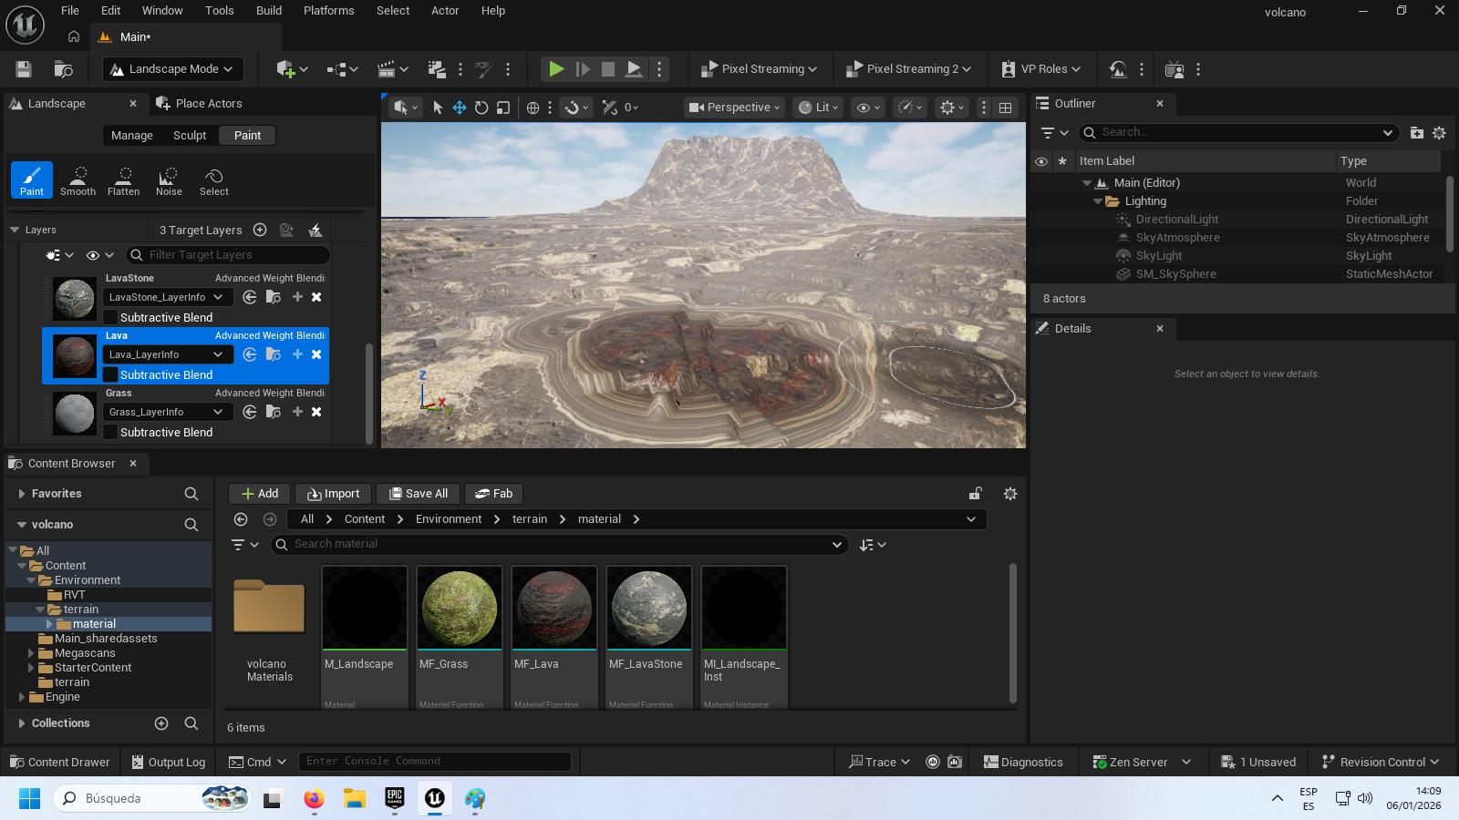This screenshot has height=820, width=1459.
Task: Click the Save All button
Action: [x=418, y=494]
